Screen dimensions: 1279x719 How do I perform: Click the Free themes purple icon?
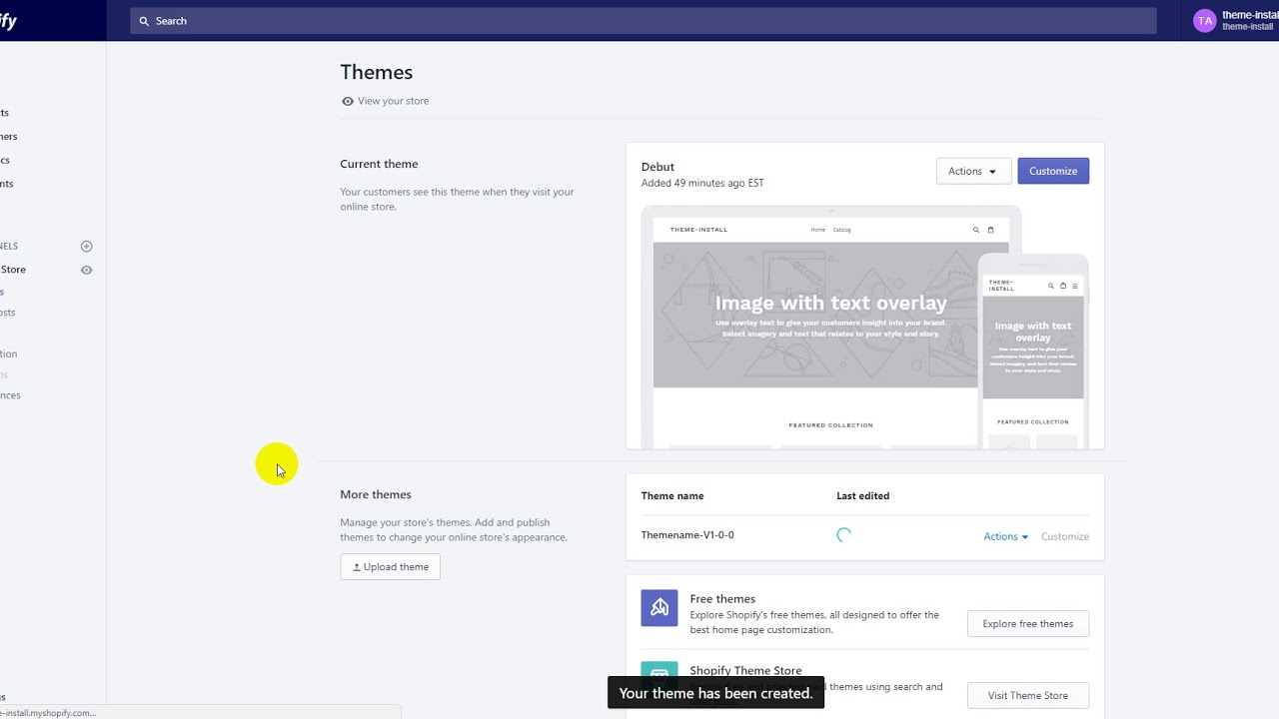(x=659, y=608)
